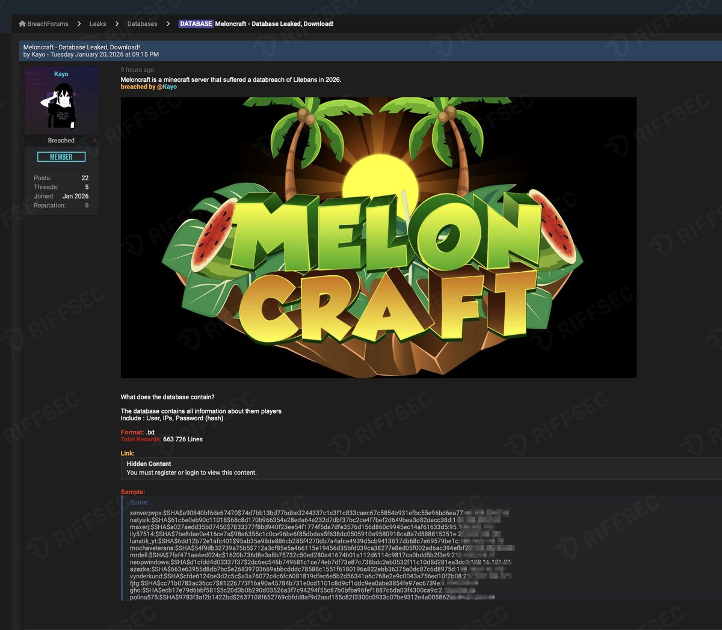Click the MEMBER rank badge
The height and width of the screenshot is (630, 722).
(61, 157)
